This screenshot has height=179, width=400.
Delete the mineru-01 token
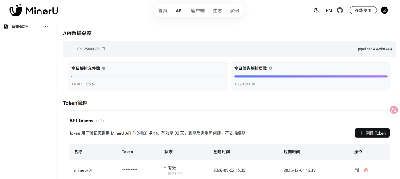click(366, 170)
